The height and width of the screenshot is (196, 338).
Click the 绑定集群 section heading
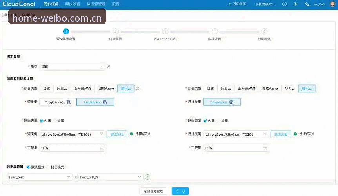[13, 57]
